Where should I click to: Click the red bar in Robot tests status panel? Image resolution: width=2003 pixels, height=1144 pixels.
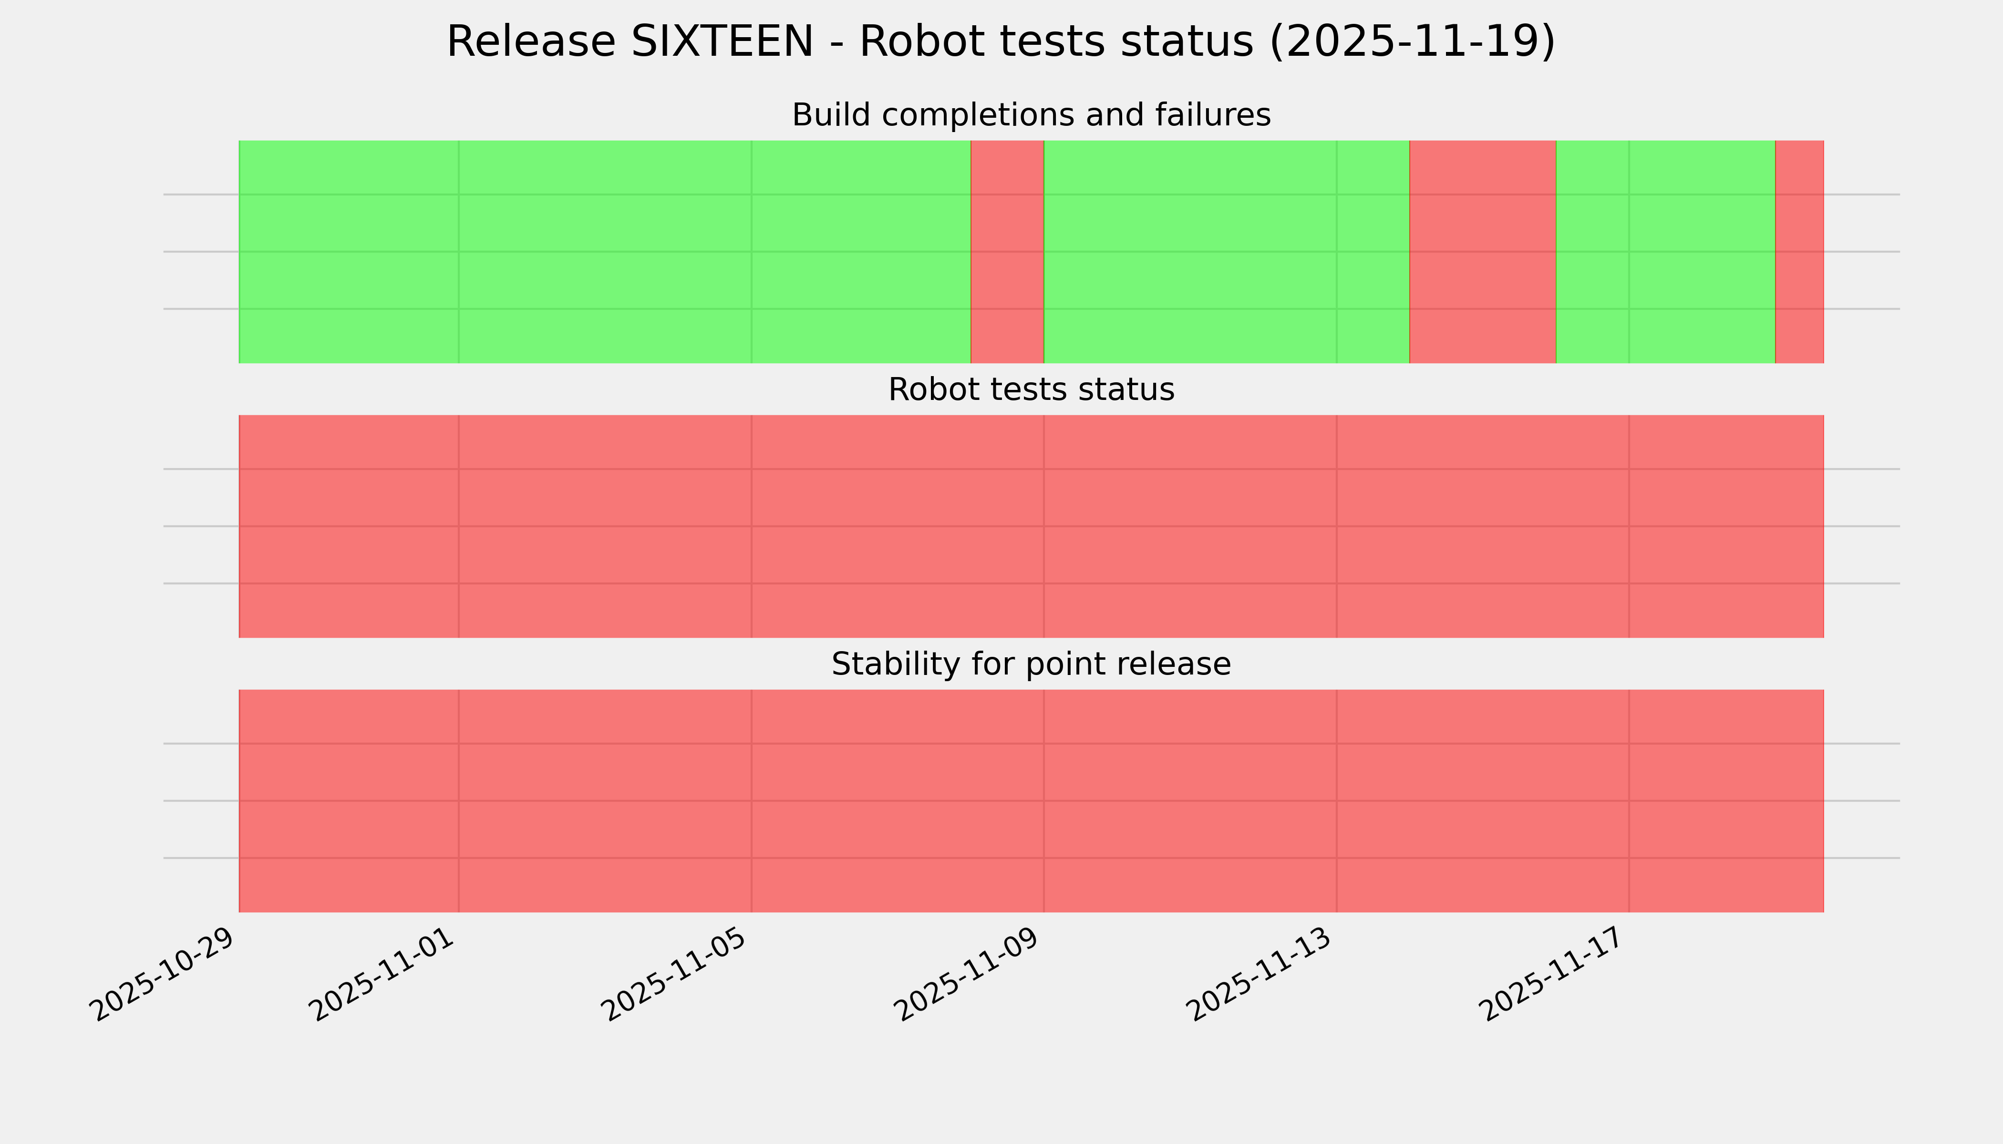pos(1031,526)
